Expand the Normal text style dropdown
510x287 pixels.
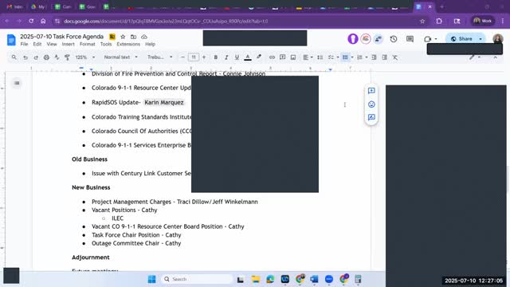pyautogui.click(x=120, y=57)
